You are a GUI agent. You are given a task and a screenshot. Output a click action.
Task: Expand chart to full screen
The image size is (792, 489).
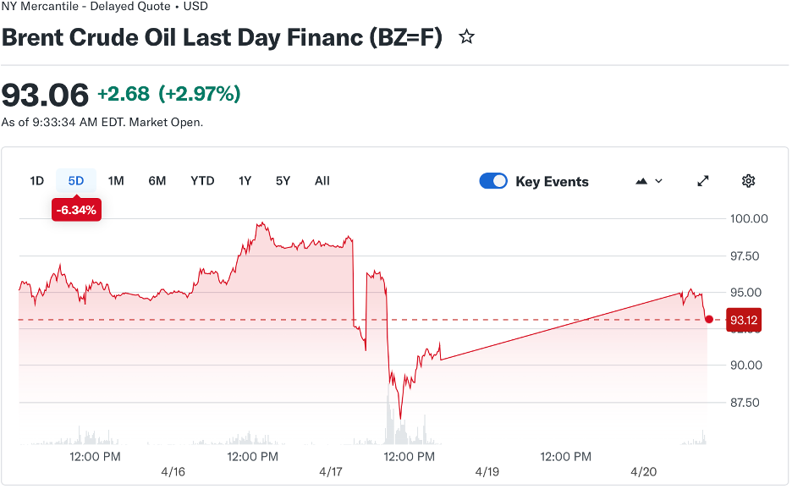tap(703, 181)
